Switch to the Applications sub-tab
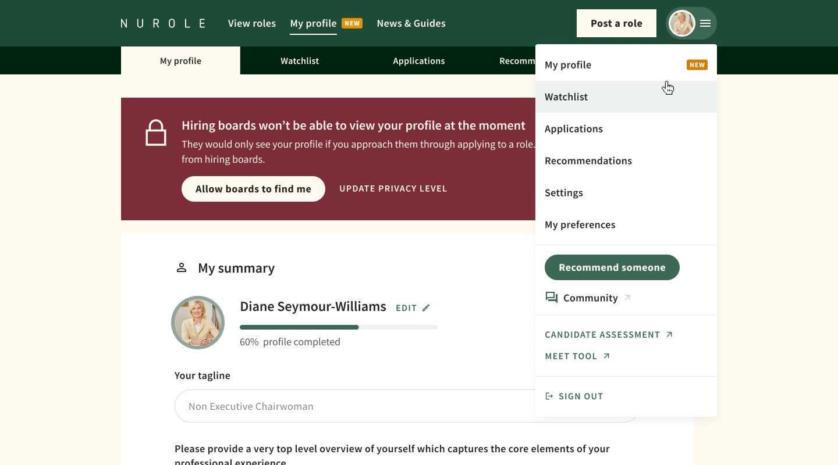 point(419,60)
